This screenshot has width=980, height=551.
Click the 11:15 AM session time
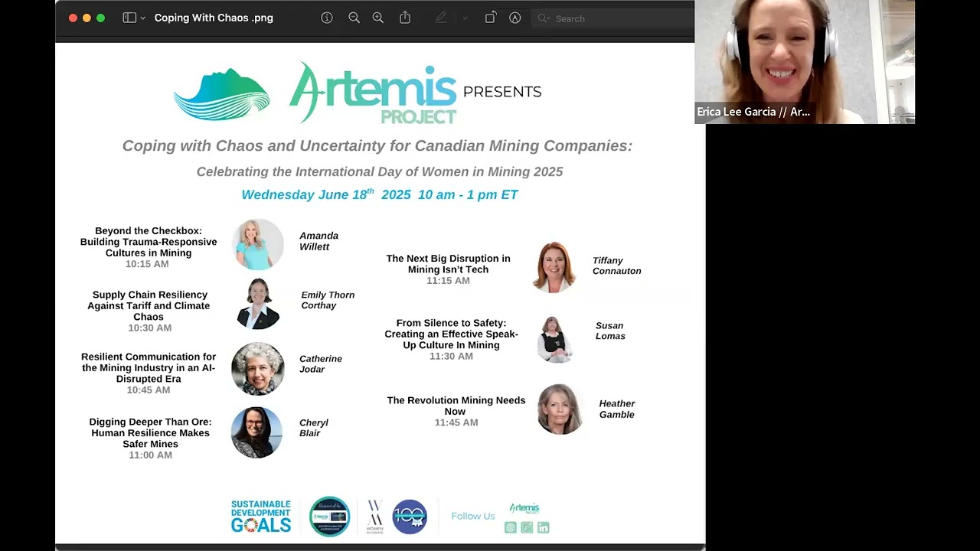(448, 280)
